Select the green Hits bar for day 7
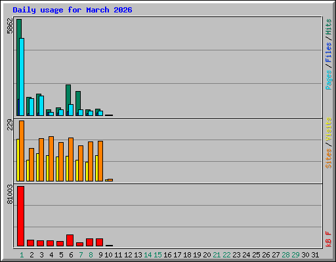This screenshot has height=262, width=336. click(x=77, y=100)
